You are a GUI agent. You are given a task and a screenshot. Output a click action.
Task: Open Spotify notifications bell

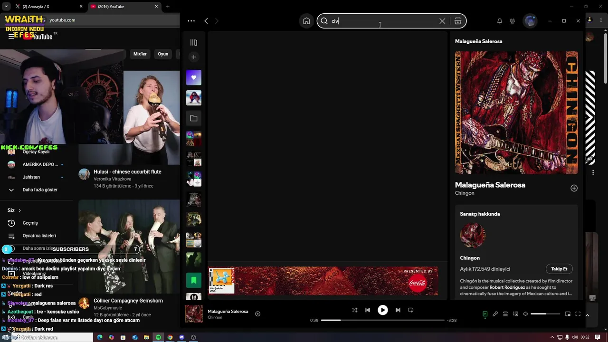(x=499, y=21)
